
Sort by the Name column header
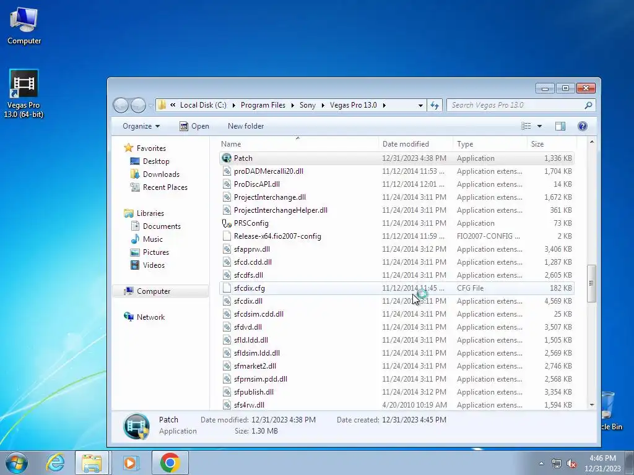pos(298,143)
